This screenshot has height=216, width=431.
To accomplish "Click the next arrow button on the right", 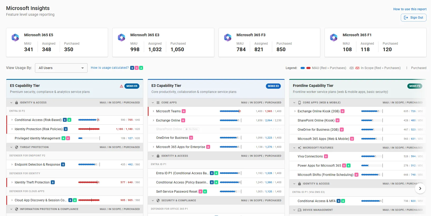I will [x=420, y=188].
